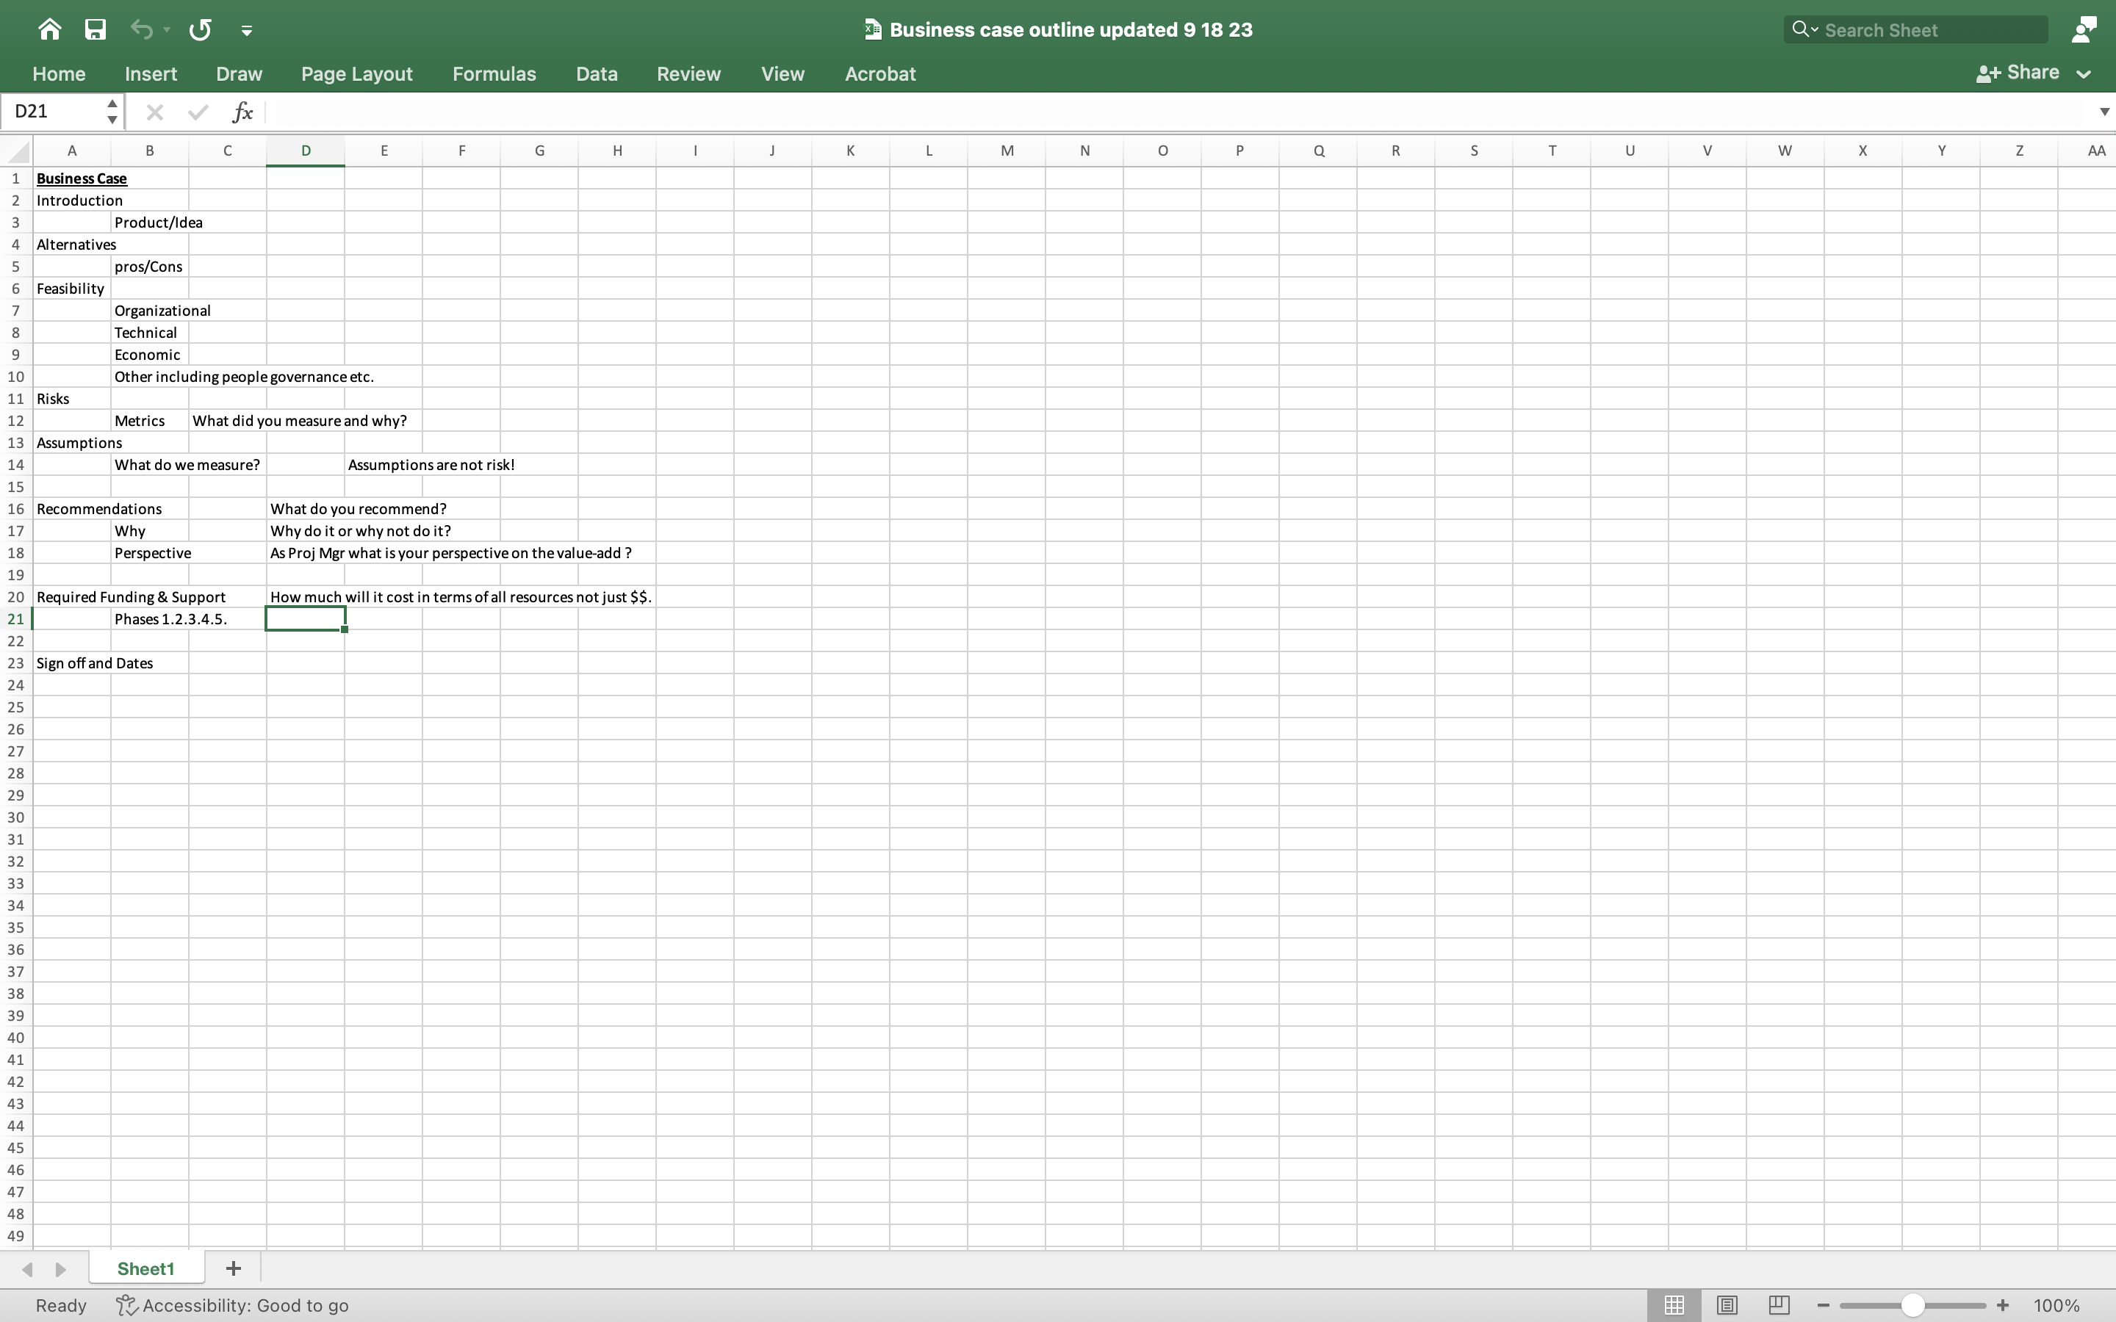Switch to Normal view in the status bar

point(1673,1304)
